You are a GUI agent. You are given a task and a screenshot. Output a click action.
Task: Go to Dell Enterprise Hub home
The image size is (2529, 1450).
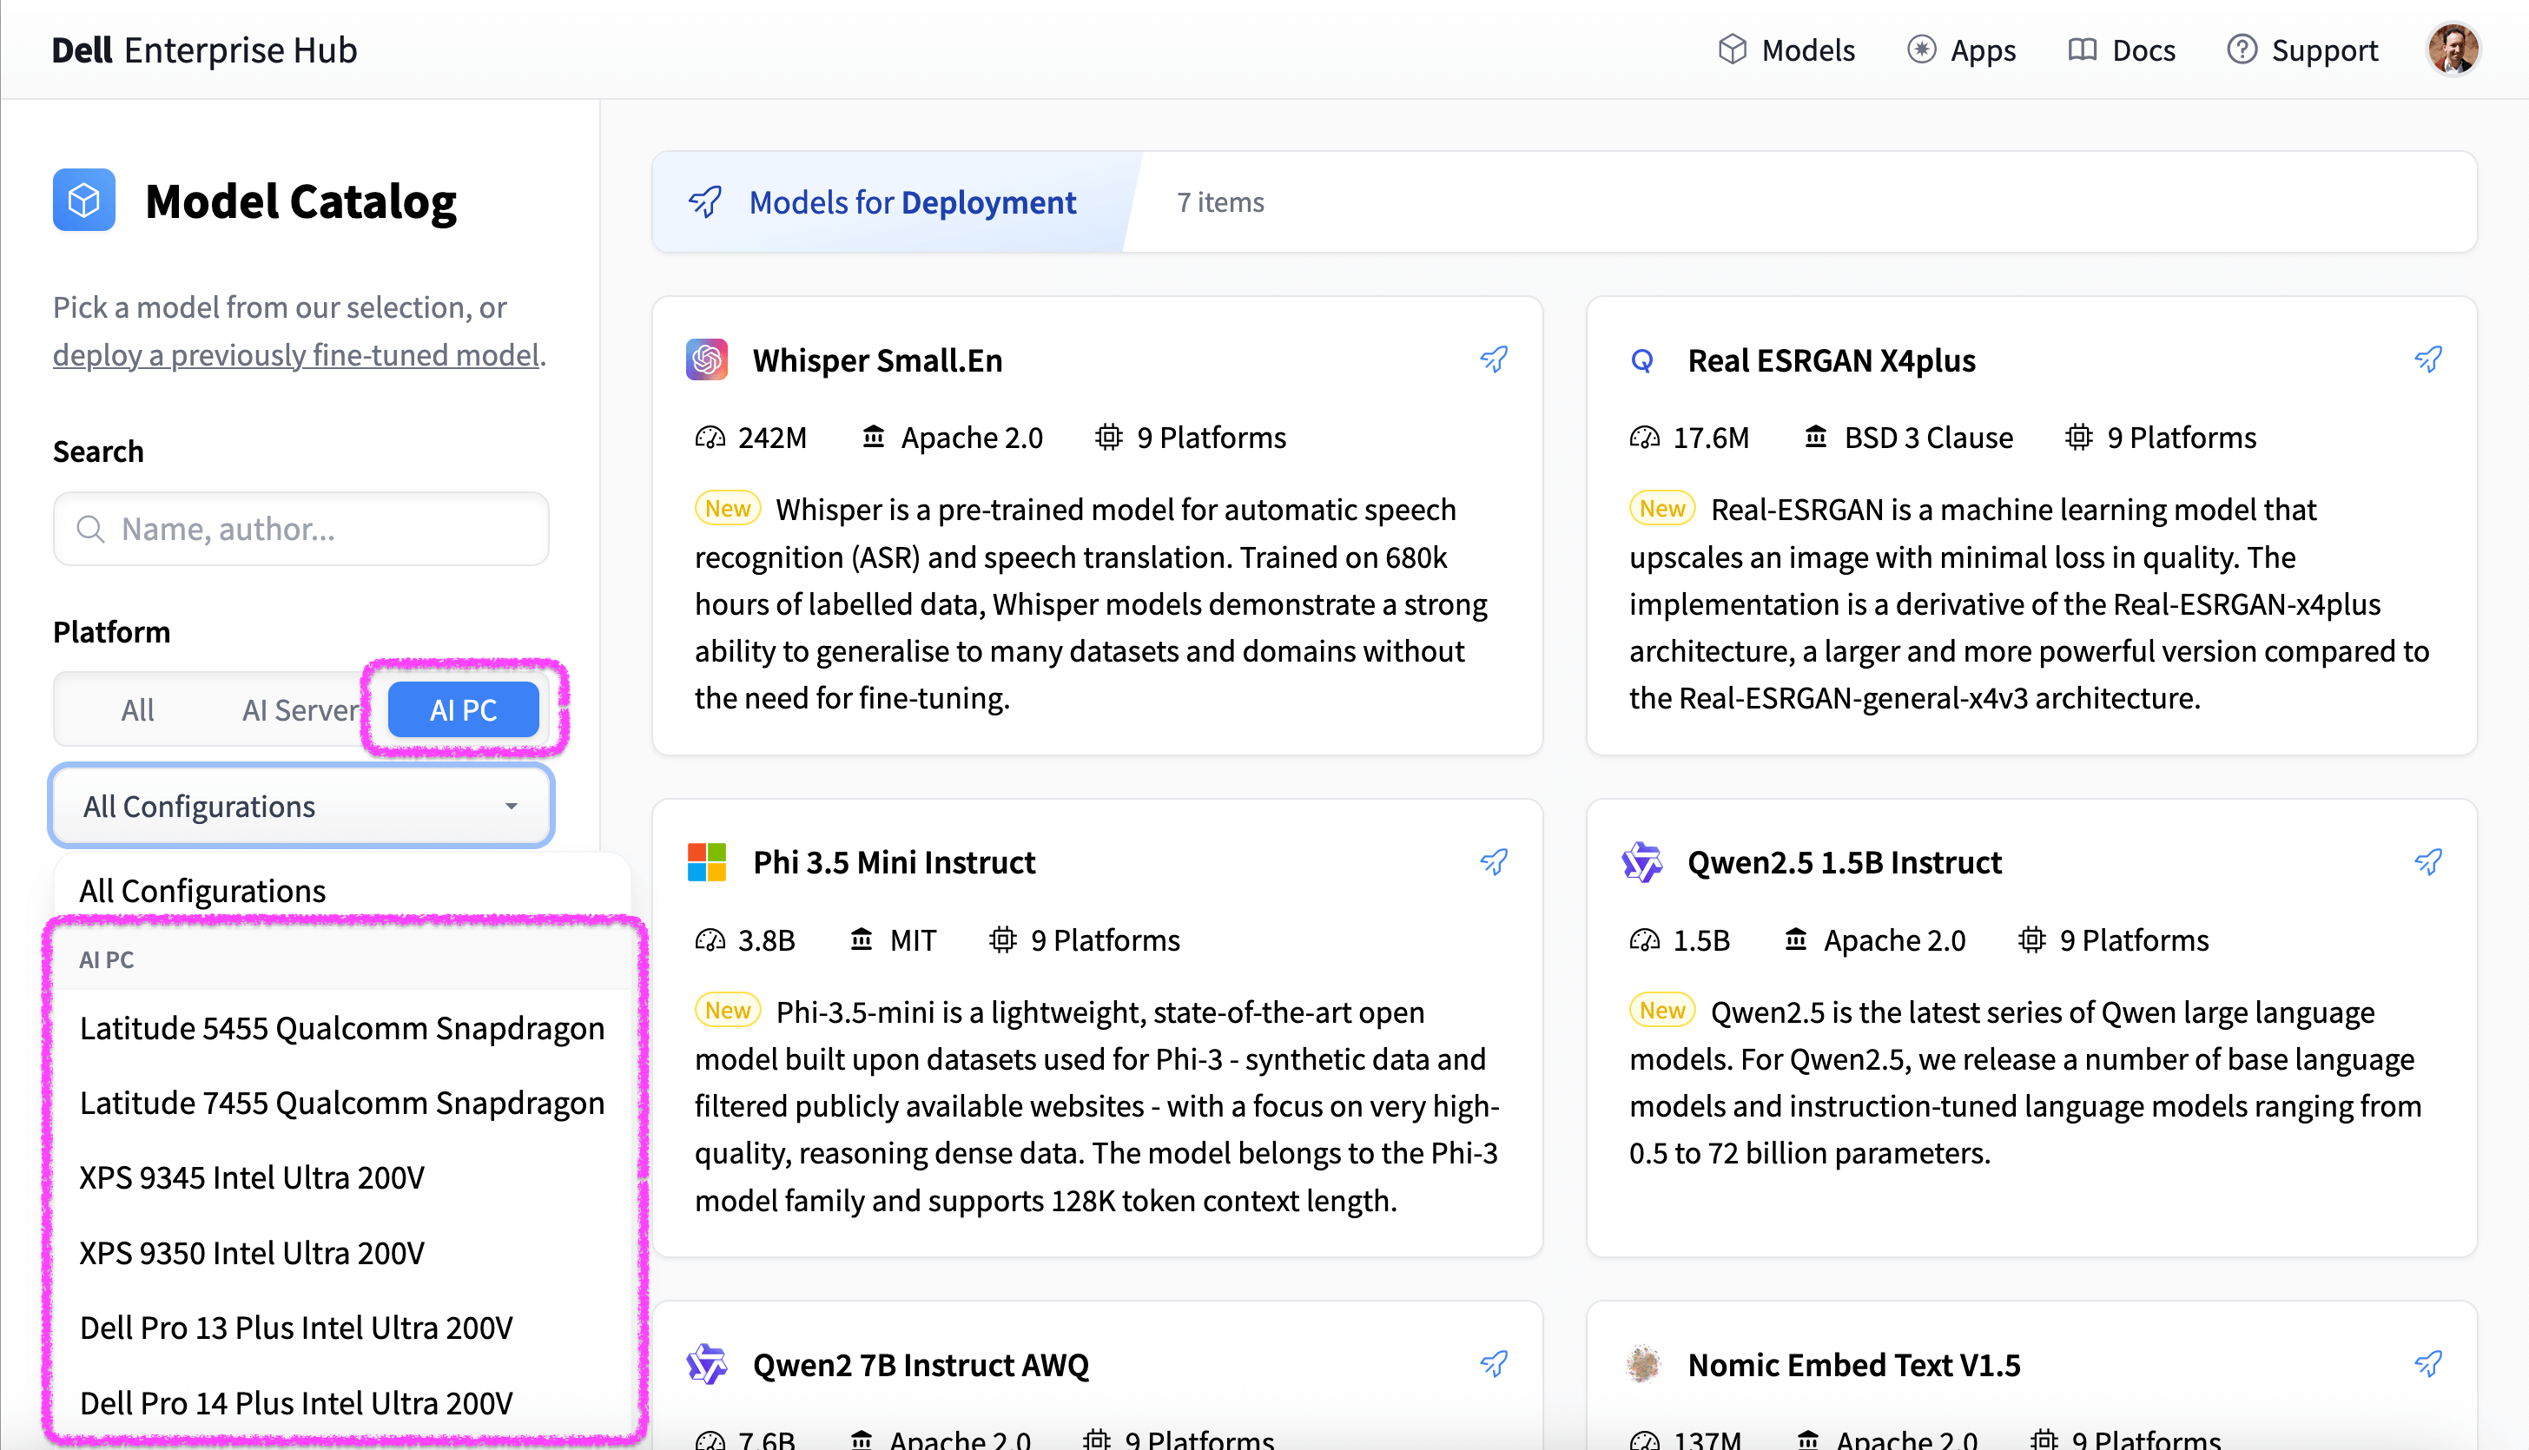pos(204,49)
